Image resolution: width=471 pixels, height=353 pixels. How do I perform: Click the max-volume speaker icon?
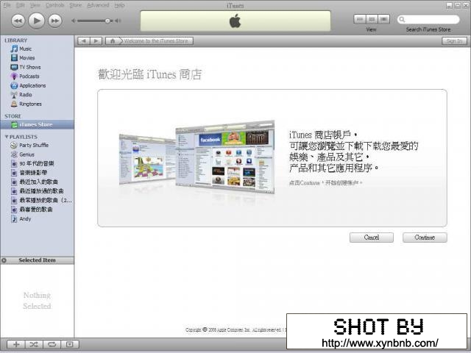(118, 21)
